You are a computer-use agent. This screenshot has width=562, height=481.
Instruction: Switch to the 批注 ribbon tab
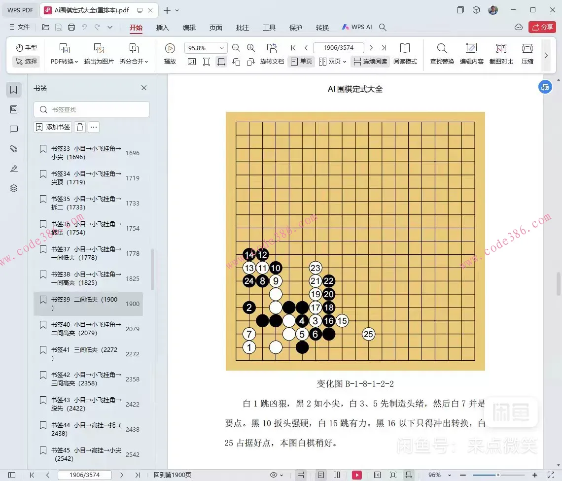[x=242, y=28]
